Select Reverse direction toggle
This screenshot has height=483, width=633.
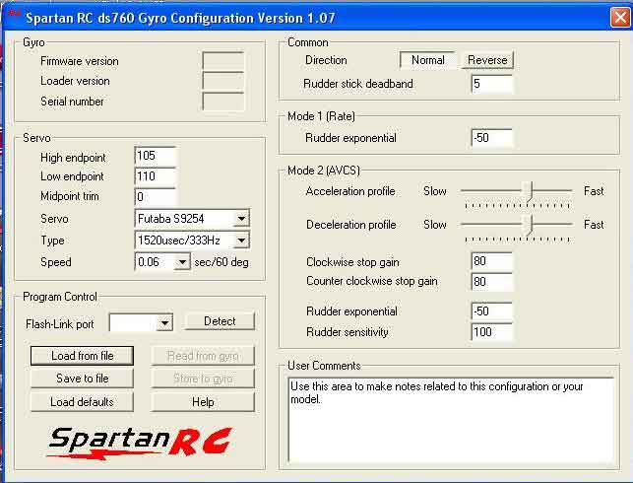487,60
